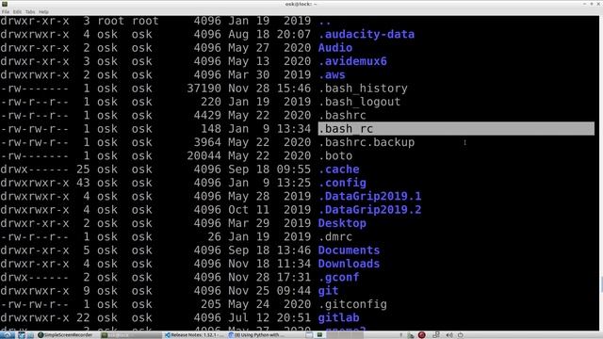This screenshot has height=339, width=603.
Task: Click the .DataGrip2019.1 directory name
Action: [x=370, y=197]
